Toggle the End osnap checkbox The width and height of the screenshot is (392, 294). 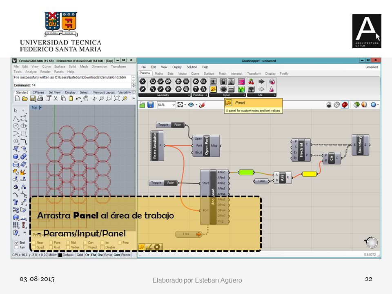pos(16,243)
